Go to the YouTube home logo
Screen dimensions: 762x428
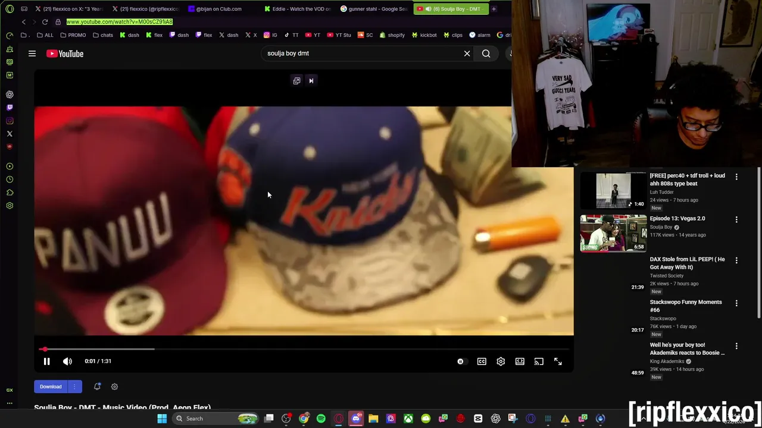point(65,53)
